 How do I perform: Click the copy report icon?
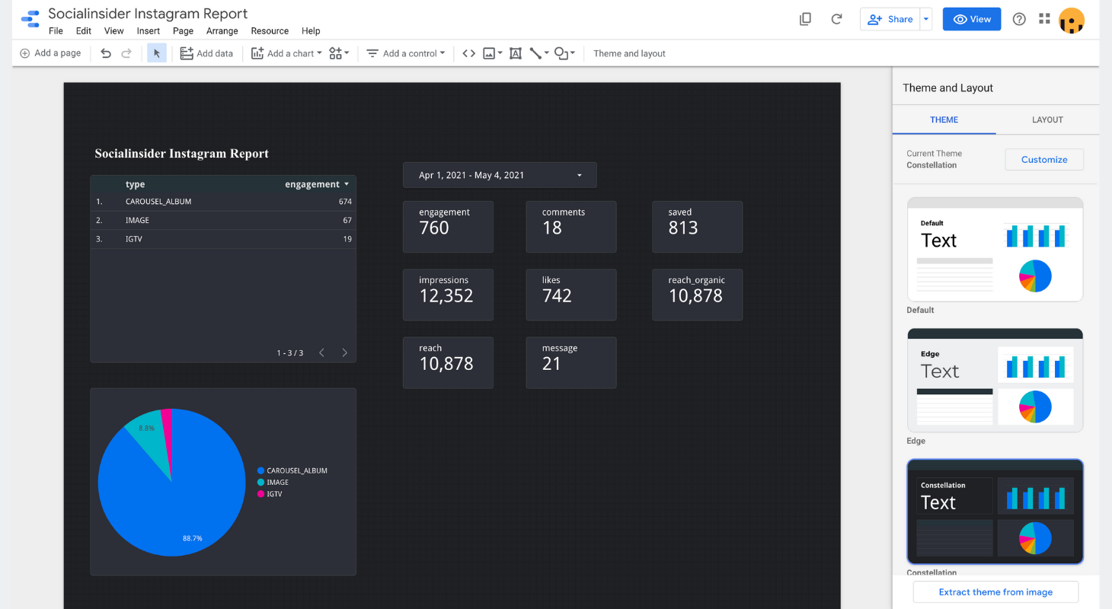click(805, 19)
